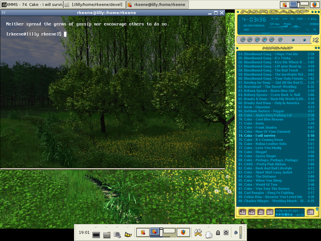
Task: Toggle shuffle mode in XMMS
Action: coord(293,40)
